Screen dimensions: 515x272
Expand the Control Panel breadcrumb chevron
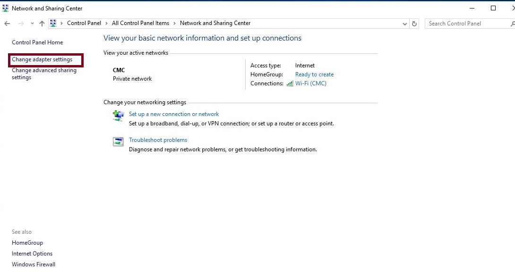[x=106, y=23]
